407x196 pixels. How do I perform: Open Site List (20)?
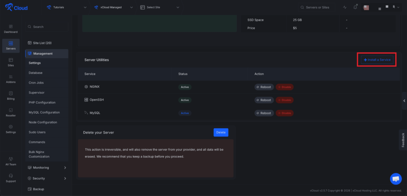coord(47,43)
